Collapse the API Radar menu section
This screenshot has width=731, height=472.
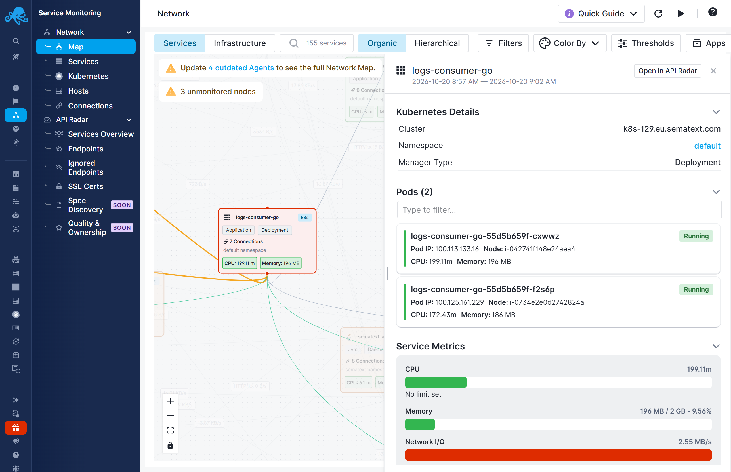tap(129, 119)
